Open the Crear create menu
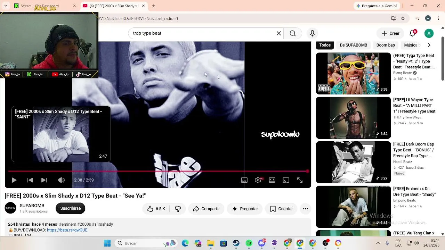This screenshot has width=445, height=250. (390, 33)
